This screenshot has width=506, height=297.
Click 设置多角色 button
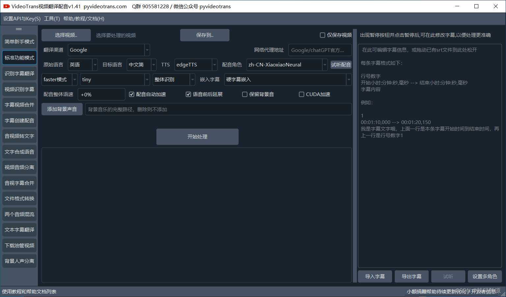pos(485,277)
